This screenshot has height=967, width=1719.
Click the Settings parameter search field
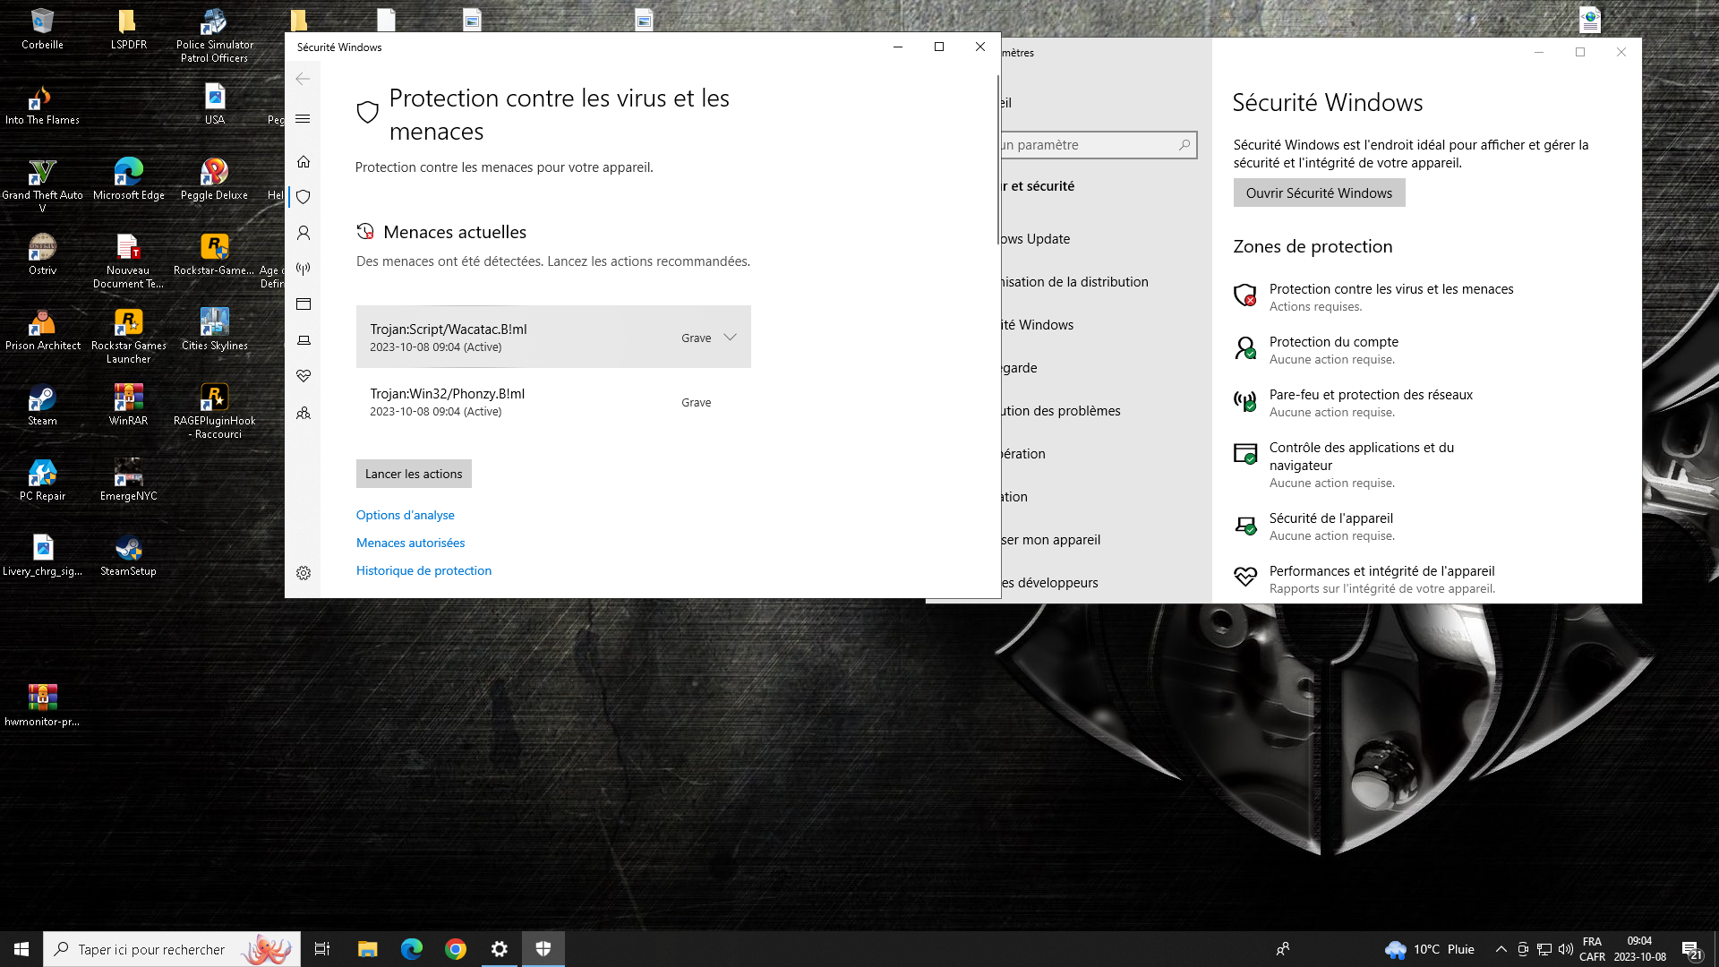pyautogui.click(x=1092, y=145)
